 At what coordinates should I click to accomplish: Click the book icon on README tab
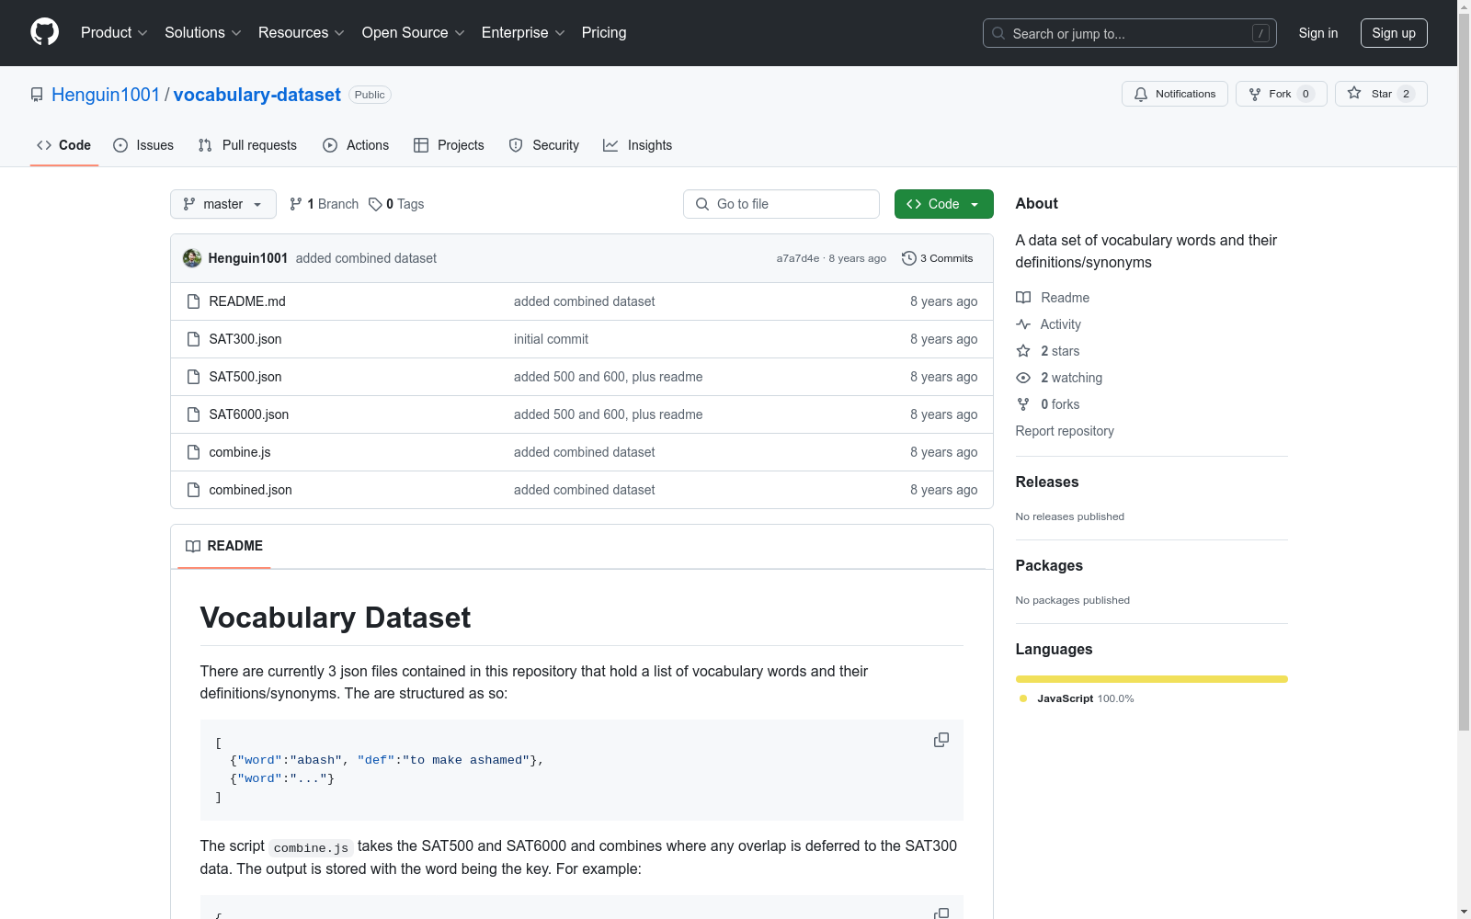point(193,546)
